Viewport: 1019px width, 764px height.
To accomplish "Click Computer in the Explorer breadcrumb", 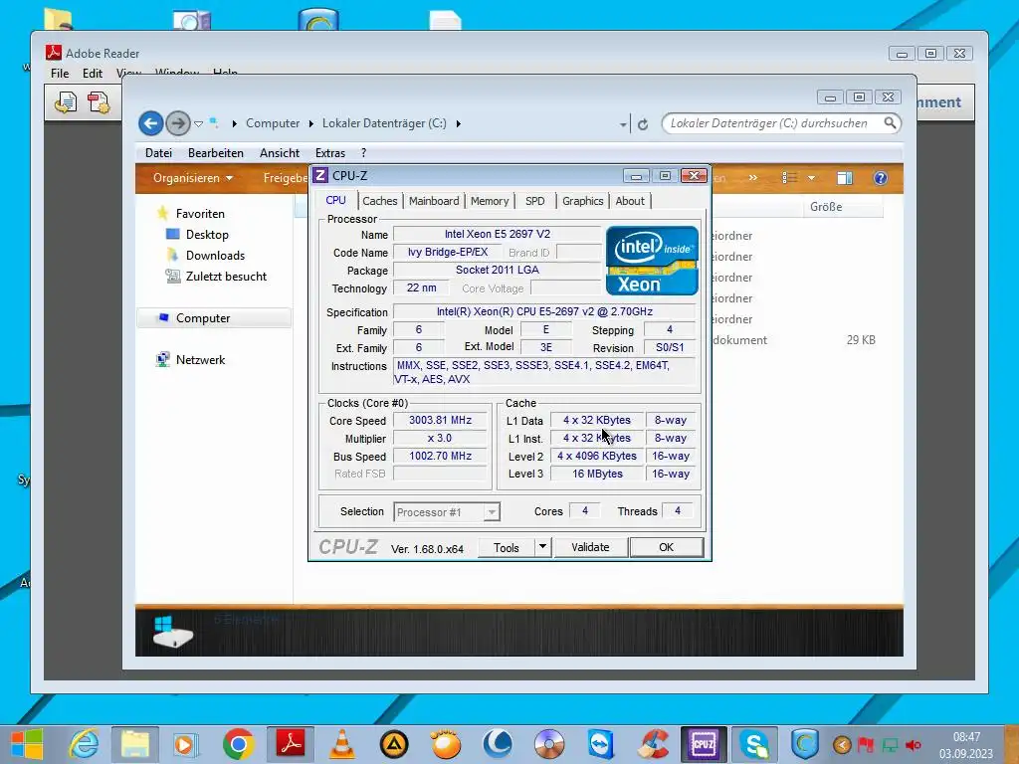I will (273, 123).
